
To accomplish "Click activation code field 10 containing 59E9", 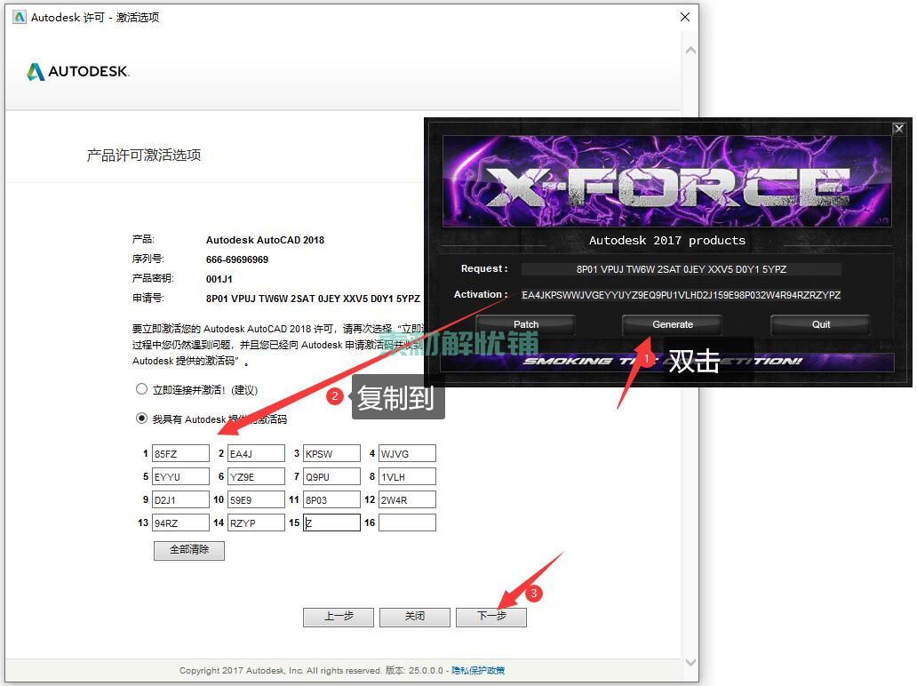I will coord(256,499).
